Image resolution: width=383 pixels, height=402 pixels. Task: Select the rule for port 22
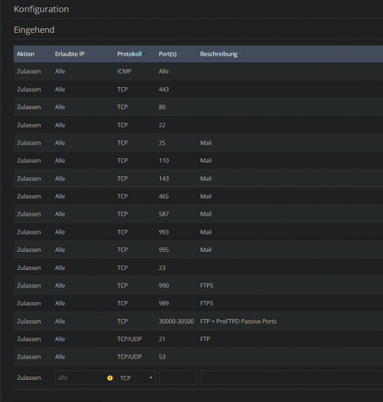click(x=199, y=125)
